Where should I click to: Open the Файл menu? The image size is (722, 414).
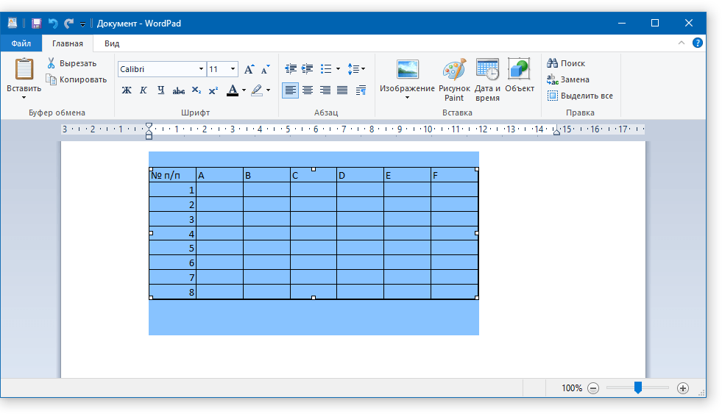pos(21,43)
